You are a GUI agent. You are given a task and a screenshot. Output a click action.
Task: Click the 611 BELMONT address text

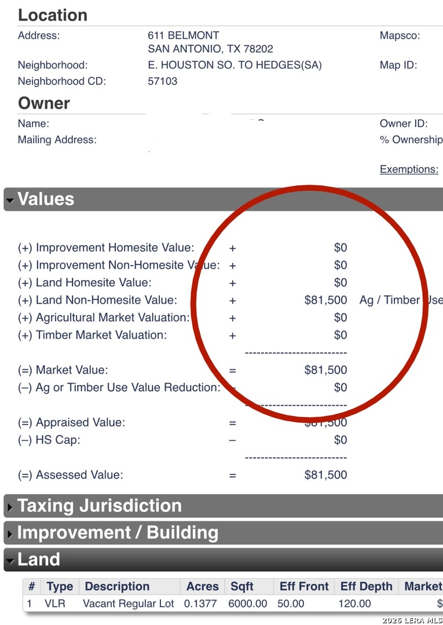click(x=184, y=35)
